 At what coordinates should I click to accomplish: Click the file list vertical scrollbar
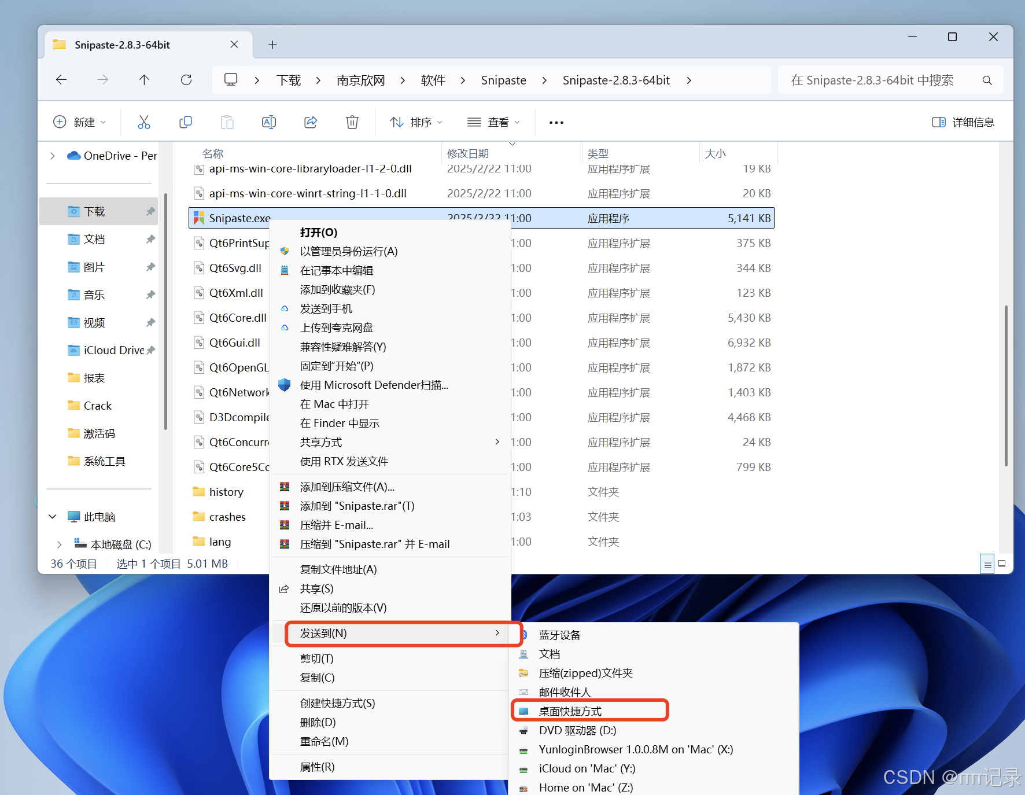pyautogui.click(x=1006, y=385)
